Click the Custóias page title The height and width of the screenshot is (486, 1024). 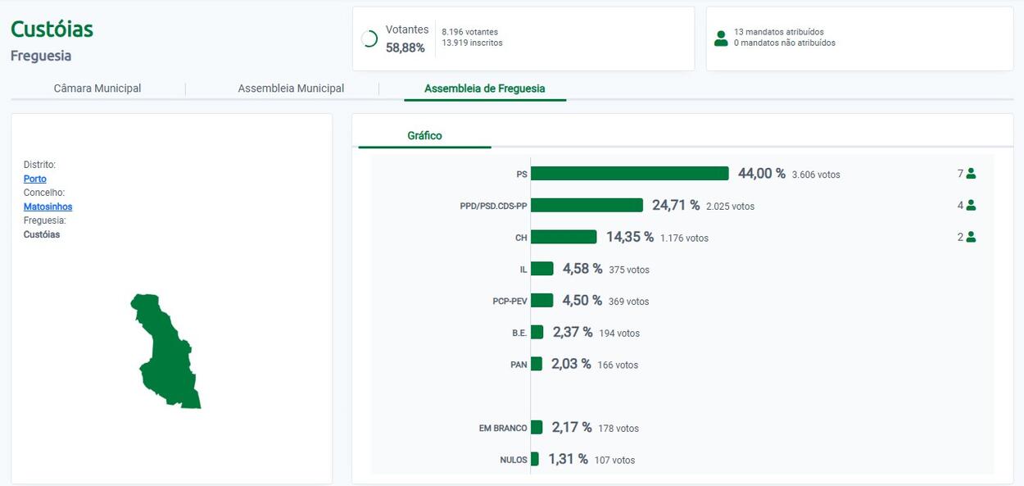(x=52, y=30)
